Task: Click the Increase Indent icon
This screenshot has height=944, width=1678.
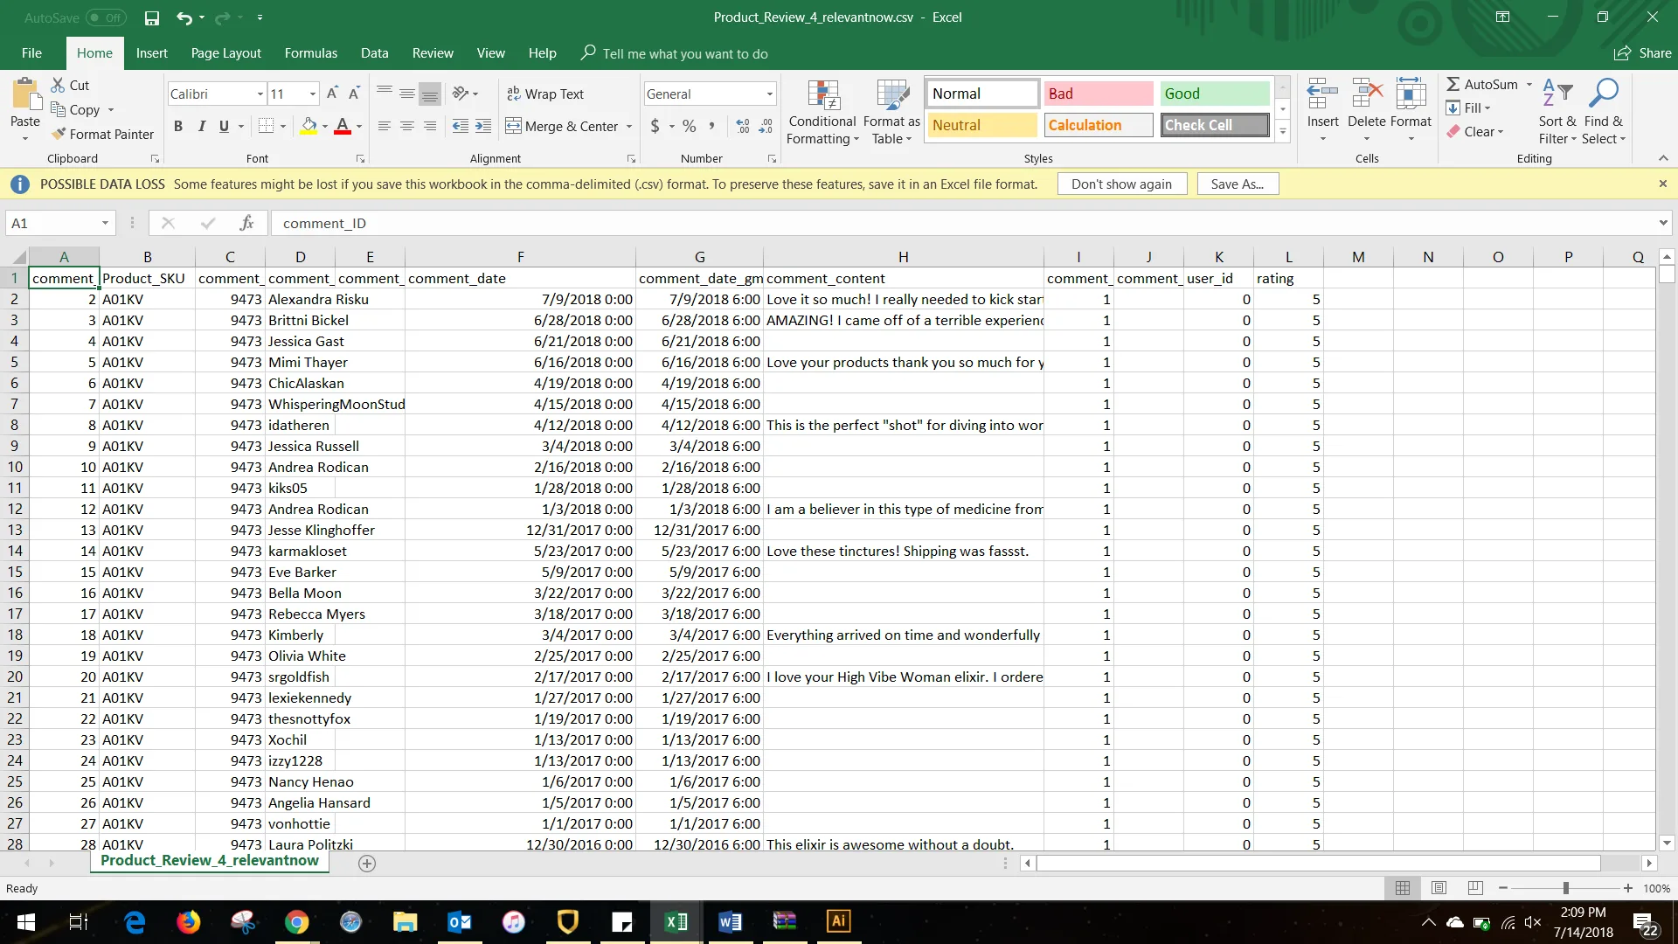Action: pyautogui.click(x=483, y=126)
